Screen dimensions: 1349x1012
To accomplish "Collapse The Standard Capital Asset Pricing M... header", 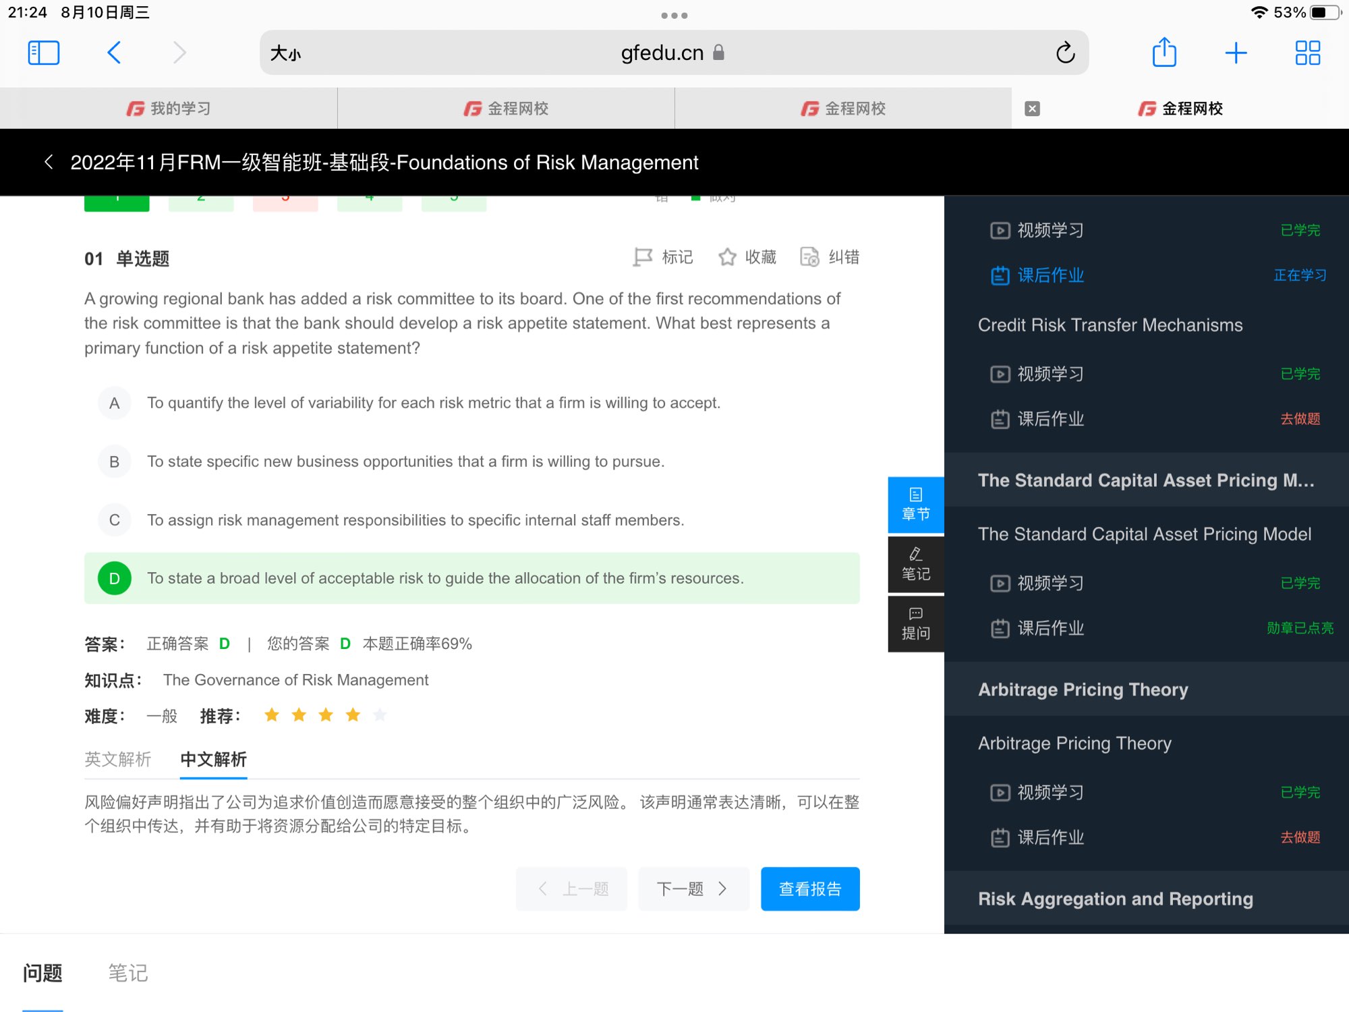I will [1147, 480].
